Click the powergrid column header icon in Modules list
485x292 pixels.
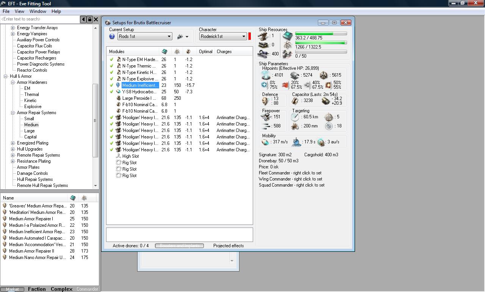177,52
